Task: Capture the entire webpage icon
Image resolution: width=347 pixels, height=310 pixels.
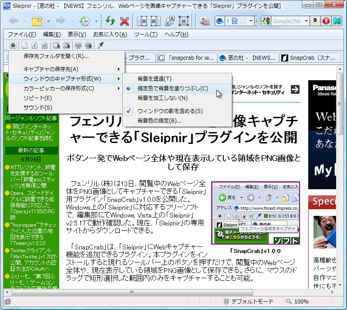Action: [34, 45]
